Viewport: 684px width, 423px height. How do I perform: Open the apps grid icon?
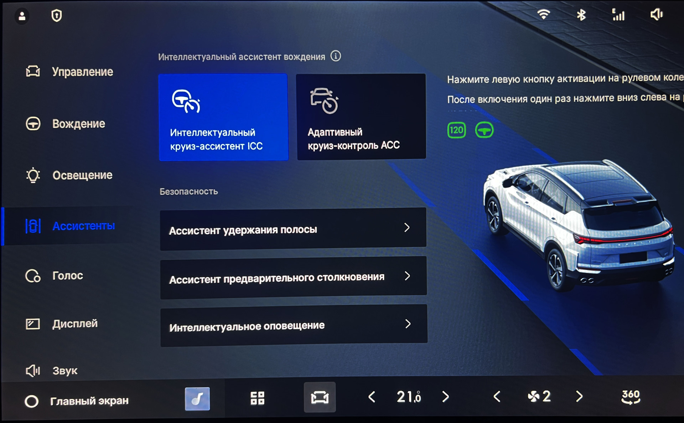click(x=257, y=398)
